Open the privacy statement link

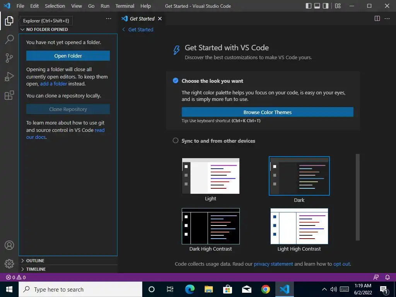point(273,264)
